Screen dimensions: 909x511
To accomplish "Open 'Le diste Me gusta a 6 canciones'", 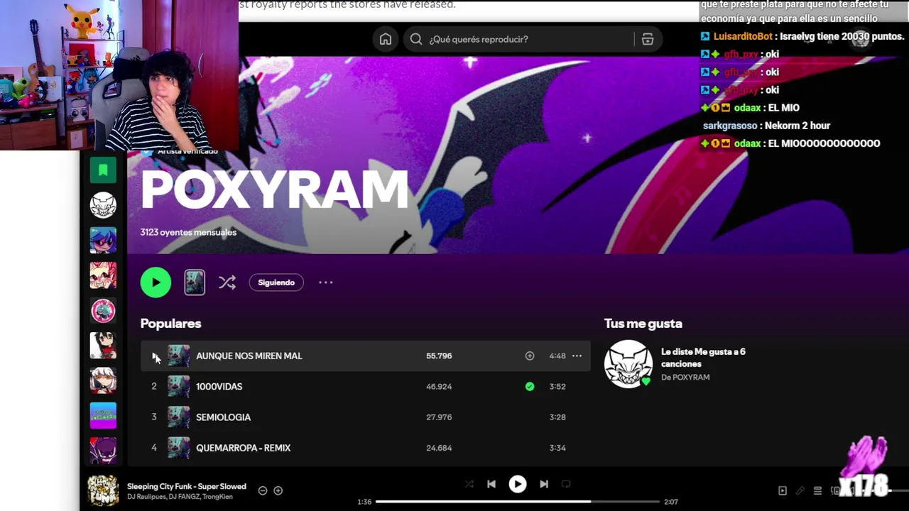I will click(x=703, y=358).
